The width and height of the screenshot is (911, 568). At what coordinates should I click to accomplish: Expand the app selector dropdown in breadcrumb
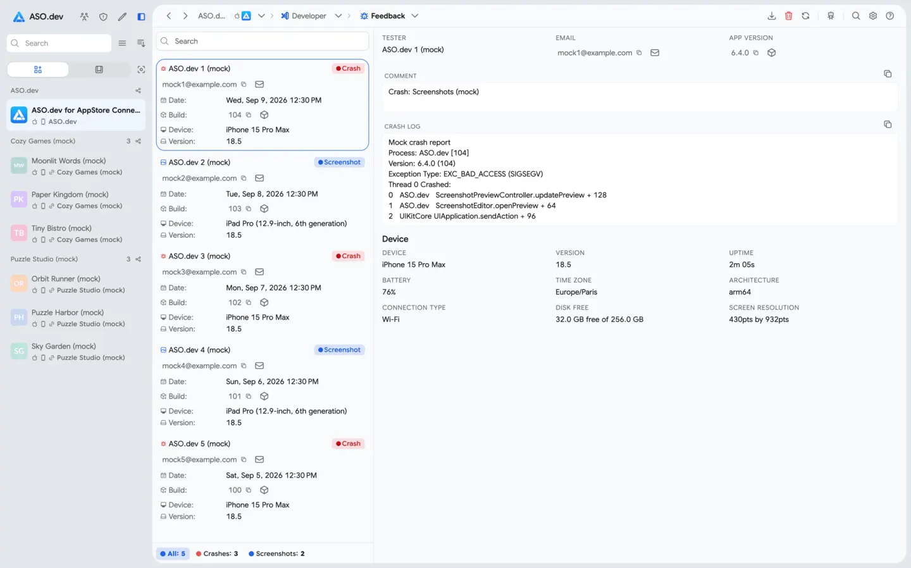click(x=261, y=16)
